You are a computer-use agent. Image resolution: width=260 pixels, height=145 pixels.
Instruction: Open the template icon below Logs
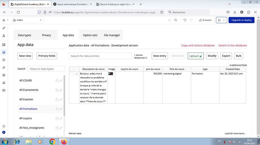click(x=4, y=90)
